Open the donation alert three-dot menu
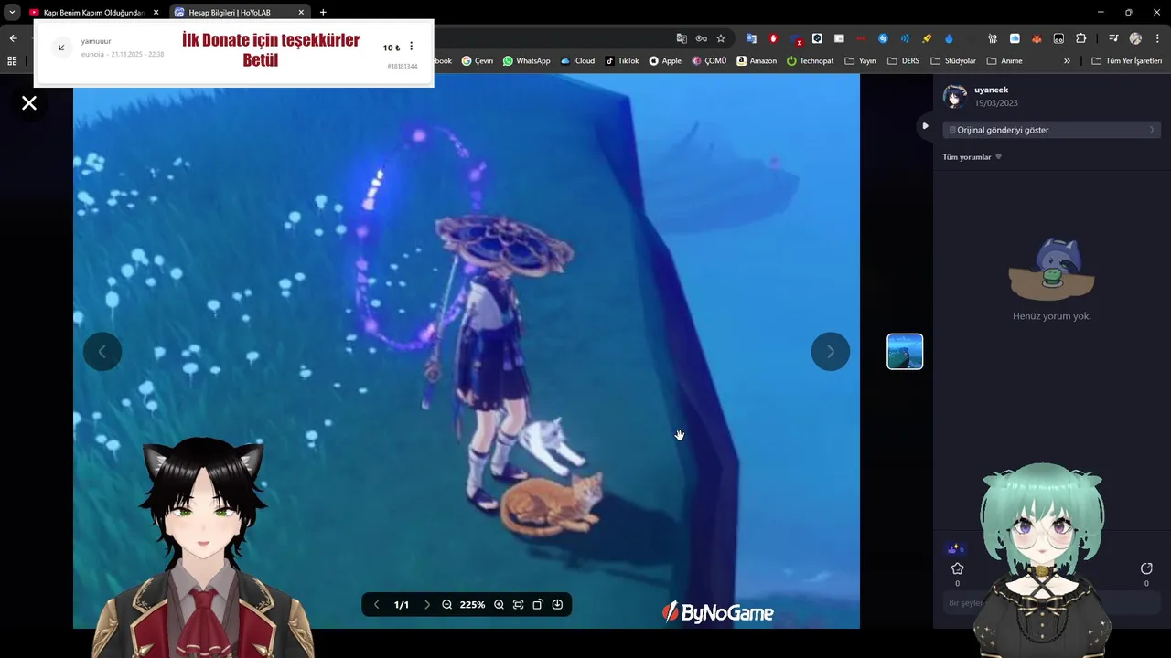The width and height of the screenshot is (1171, 658). pyautogui.click(x=411, y=47)
